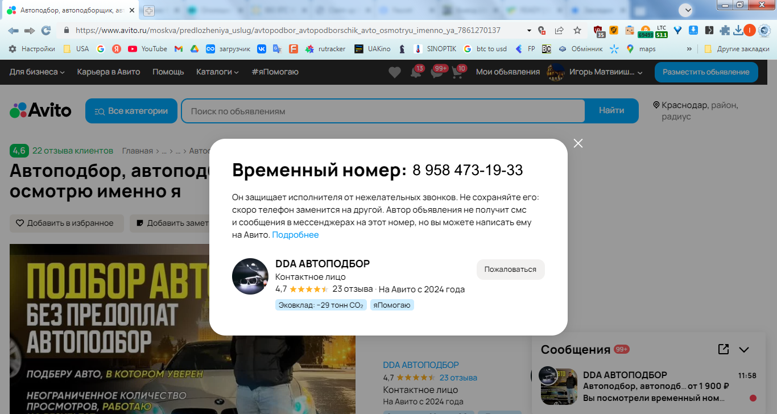Click the address bar URL
The height and width of the screenshot is (414, 777).
[288, 30]
